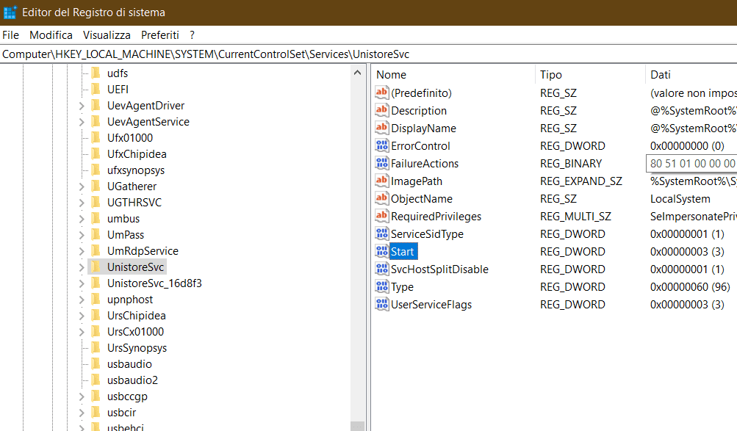737x431 pixels.
Task: Expand the UmRdpService tree node
Action: [82, 251]
